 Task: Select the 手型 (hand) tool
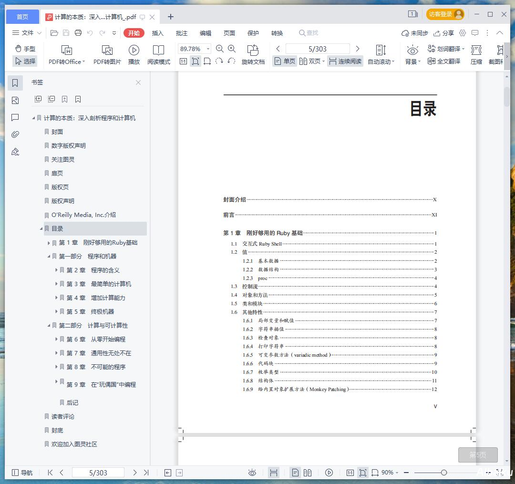pyautogui.click(x=25, y=48)
